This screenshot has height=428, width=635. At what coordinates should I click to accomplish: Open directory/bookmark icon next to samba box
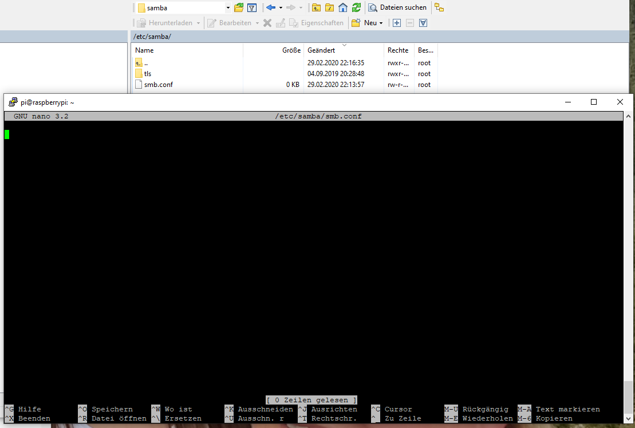click(x=239, y=7)
